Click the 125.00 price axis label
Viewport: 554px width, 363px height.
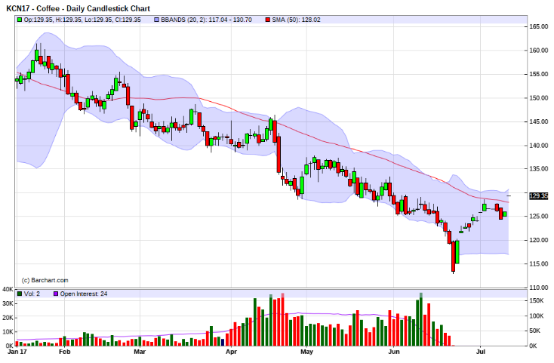(x=539, y=217)
